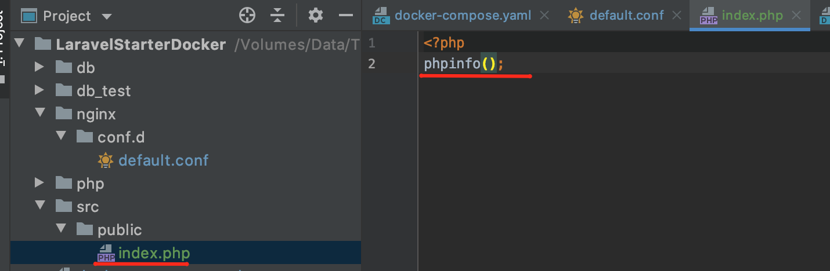The height and width of the screenshot is (271, 830).
Task: Click the Collapse All icon in Project panel
Action: pyautogui.click(x=277, y=16)
